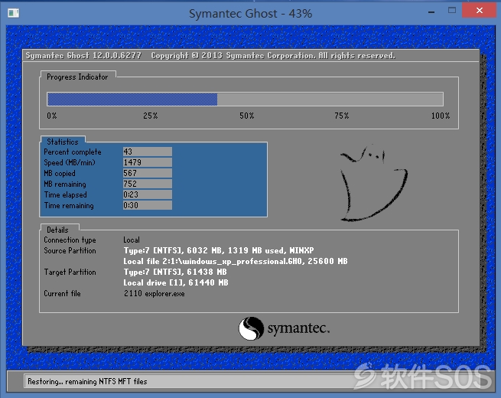
Task: Click the Connection type label
Action: 70,240
